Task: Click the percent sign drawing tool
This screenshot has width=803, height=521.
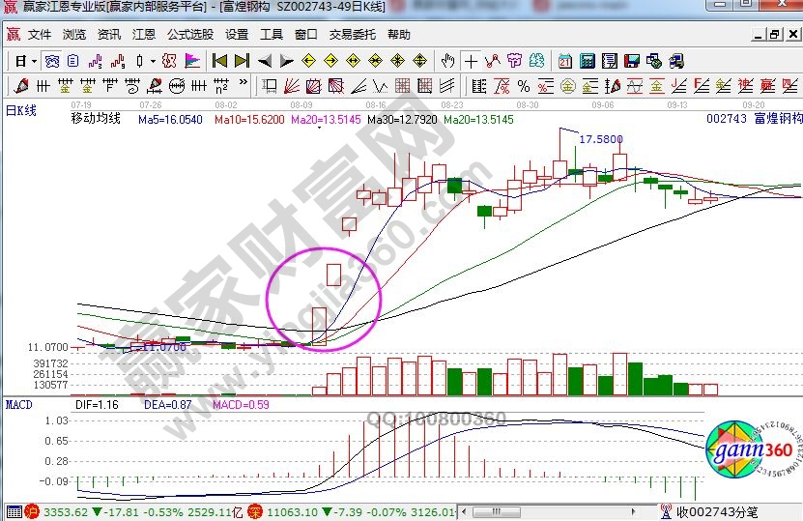Action: point(523,86)
